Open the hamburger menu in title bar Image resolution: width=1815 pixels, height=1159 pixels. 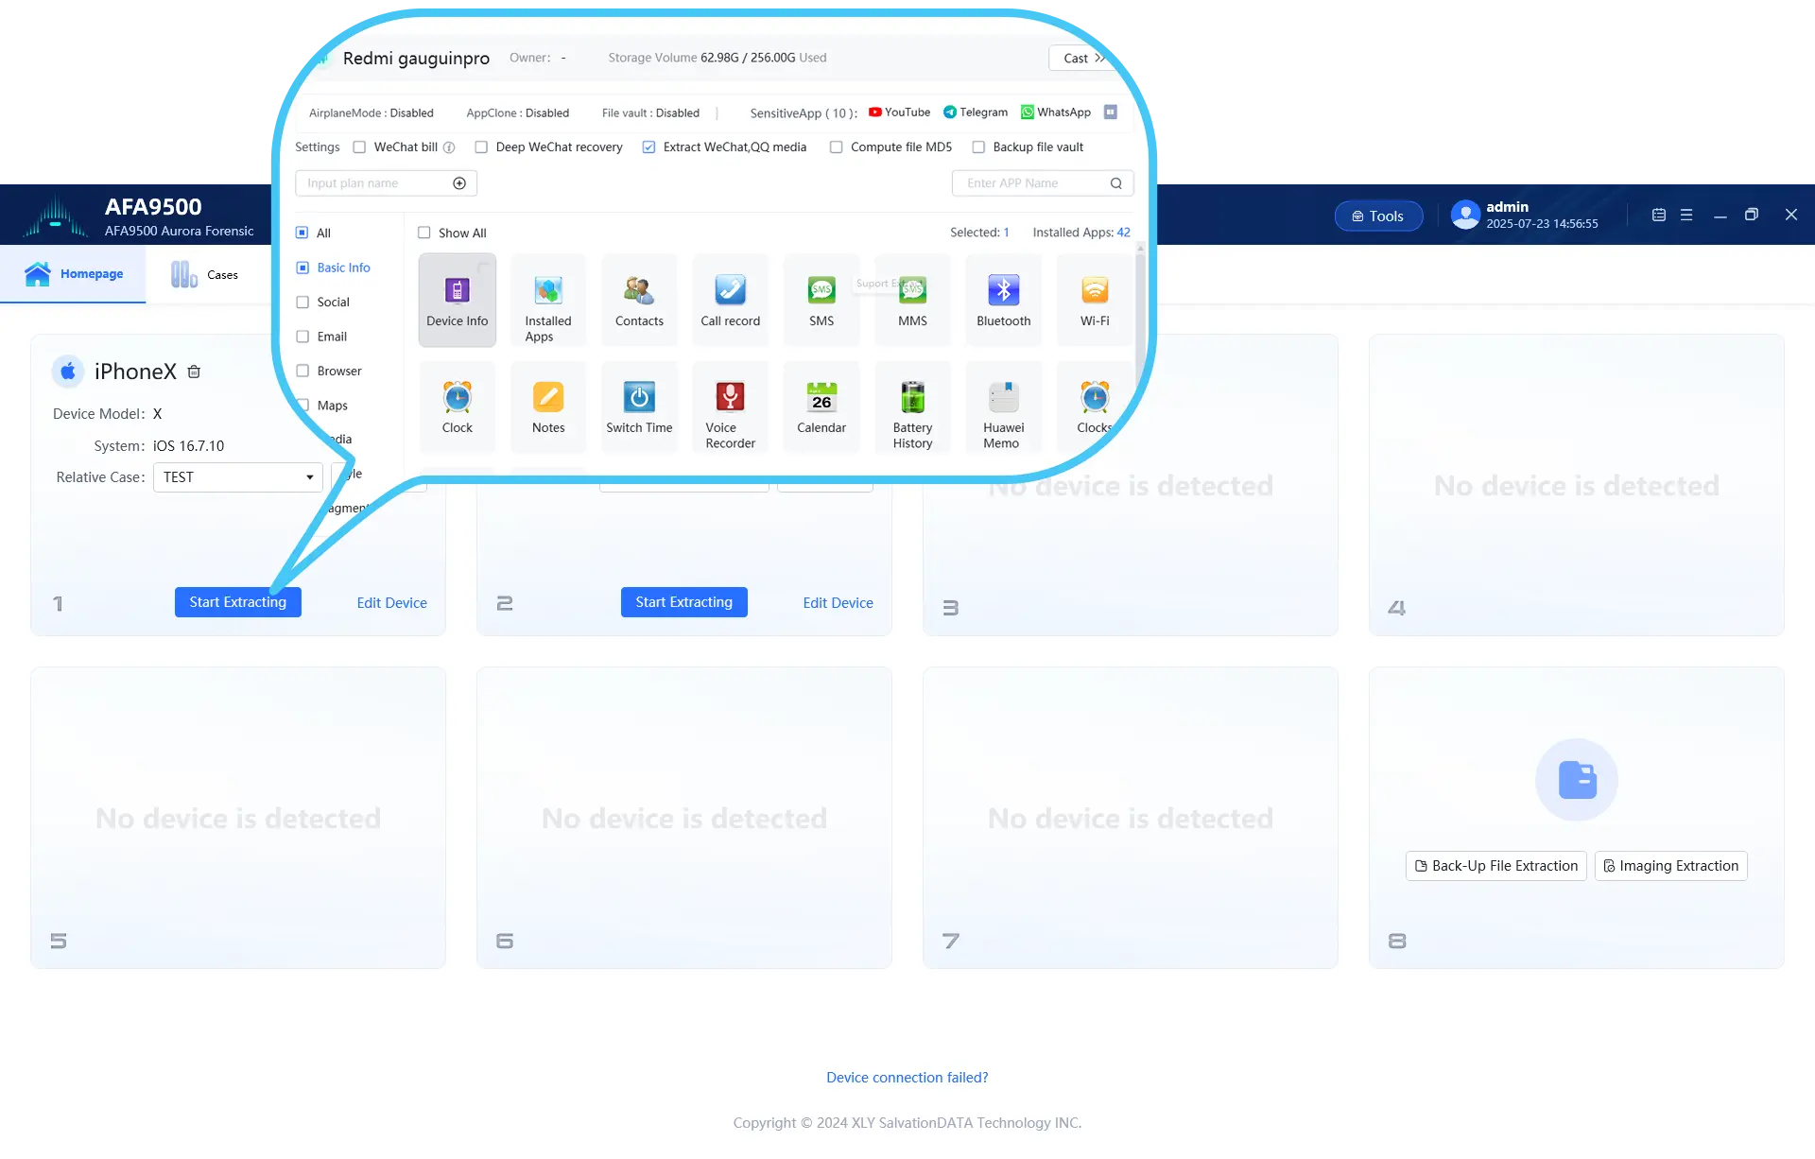coord(1686,216)
